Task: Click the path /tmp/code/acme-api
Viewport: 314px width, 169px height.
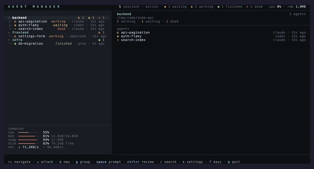Action: click(x=135, y=18)
